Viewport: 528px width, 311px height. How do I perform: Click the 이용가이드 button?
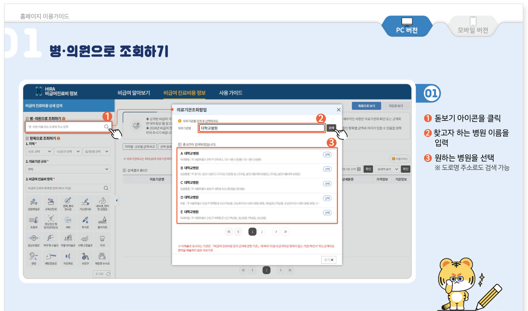pos(400,159)
